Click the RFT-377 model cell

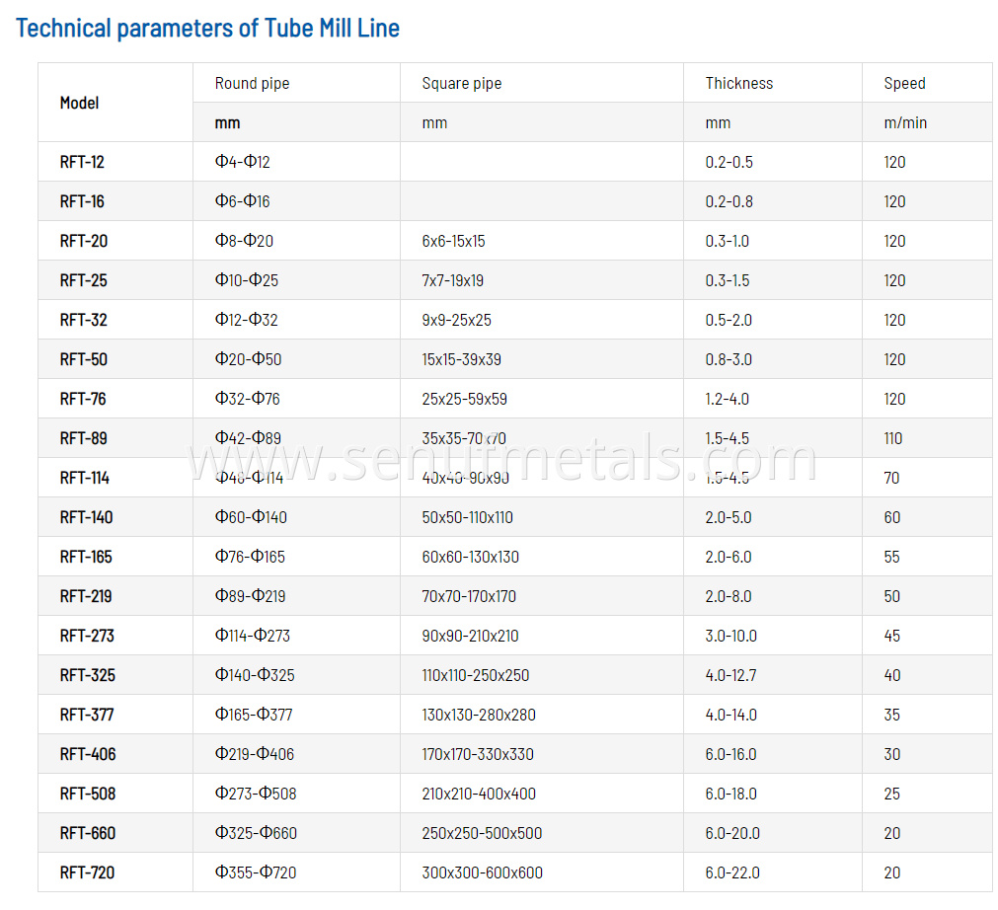point(87,715)
